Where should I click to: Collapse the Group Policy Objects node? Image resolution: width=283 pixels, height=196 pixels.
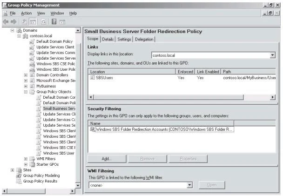26,92
